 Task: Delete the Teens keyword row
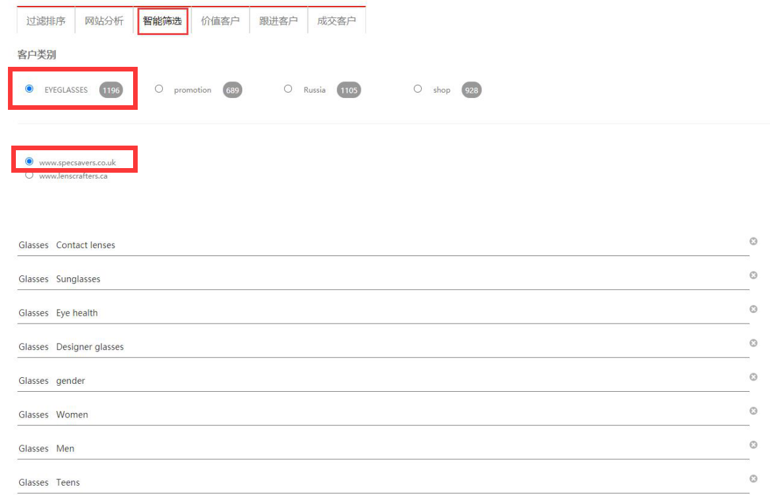point(753,478)
